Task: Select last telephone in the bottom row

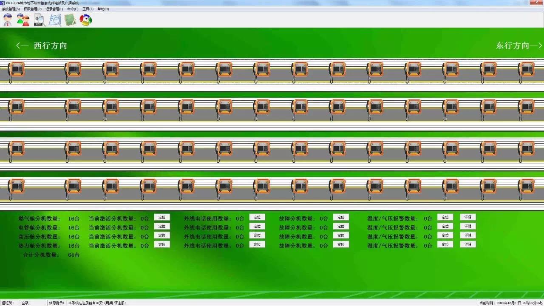Action: tap(526, 187)
